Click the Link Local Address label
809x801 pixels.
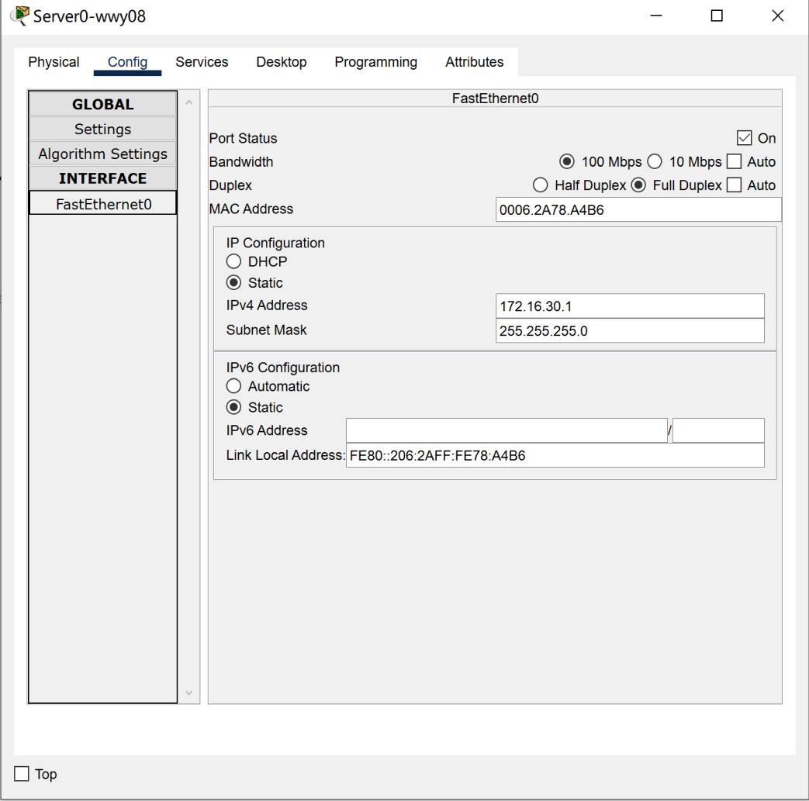point(285,455)
